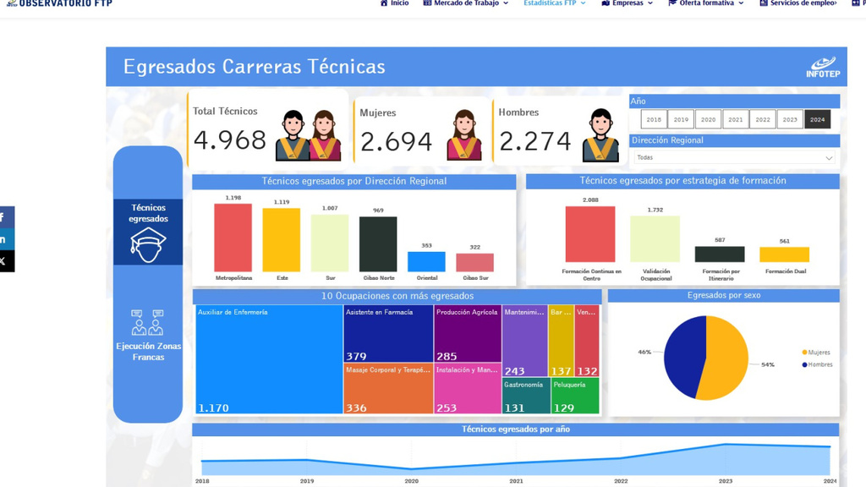Screen dimensions: 866x487
Task: Select year 2018 in Año filter
Action: point(654,120)
